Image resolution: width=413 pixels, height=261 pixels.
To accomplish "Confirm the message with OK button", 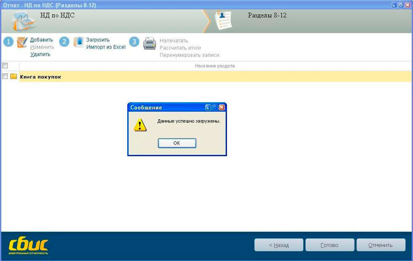I will (177, 143).
